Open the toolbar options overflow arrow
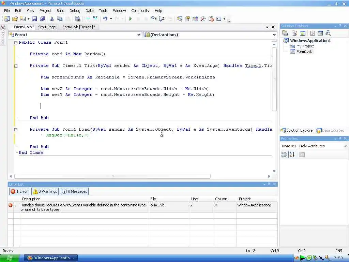349x262 pixels. 229,20
